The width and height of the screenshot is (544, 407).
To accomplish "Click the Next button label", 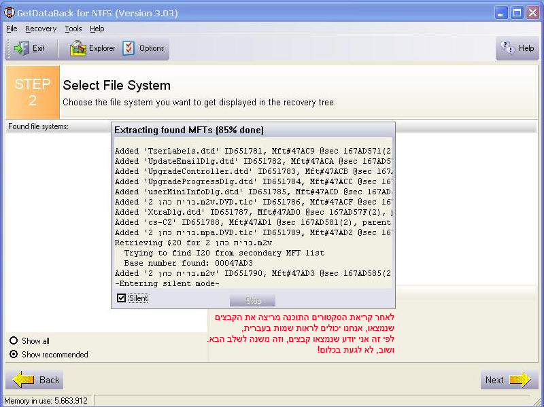I will [494, 380].
